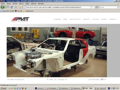Open the CARS FOR SALE page
The height and width of the screenshot is (90, 120).
75,19
